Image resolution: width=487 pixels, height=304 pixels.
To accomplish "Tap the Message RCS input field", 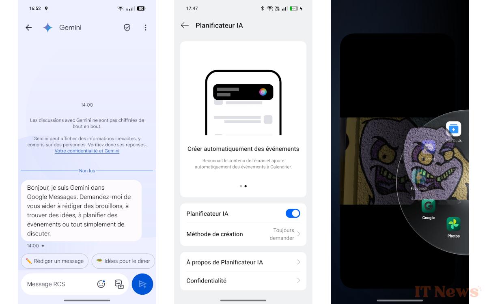I will [75, 284].
